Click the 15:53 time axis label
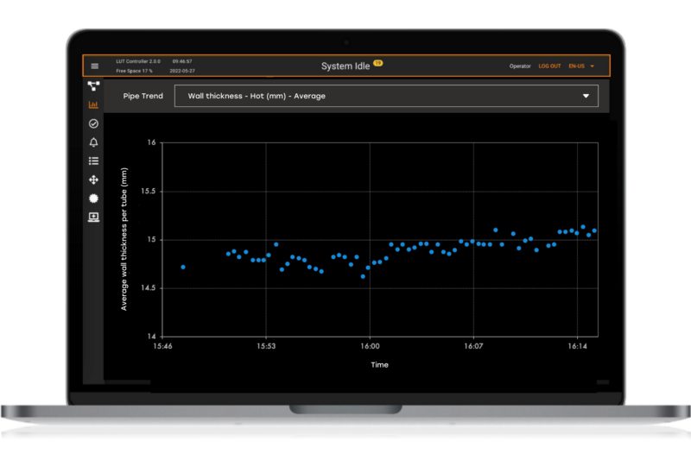Viewport: 691px width, 460px height. 266,346
